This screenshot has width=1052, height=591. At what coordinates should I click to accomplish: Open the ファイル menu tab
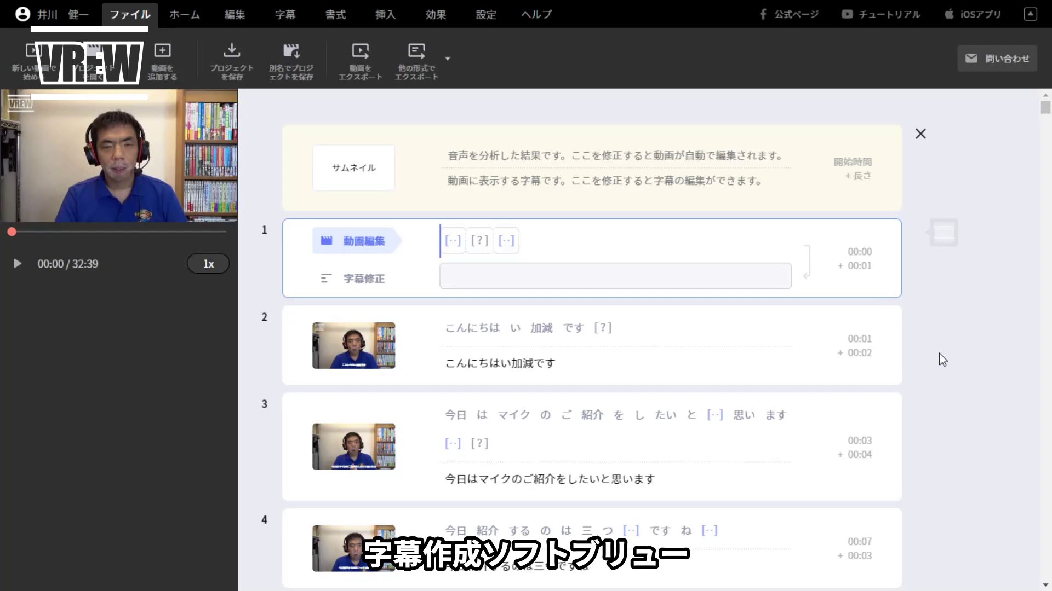[x=130, y=15]
